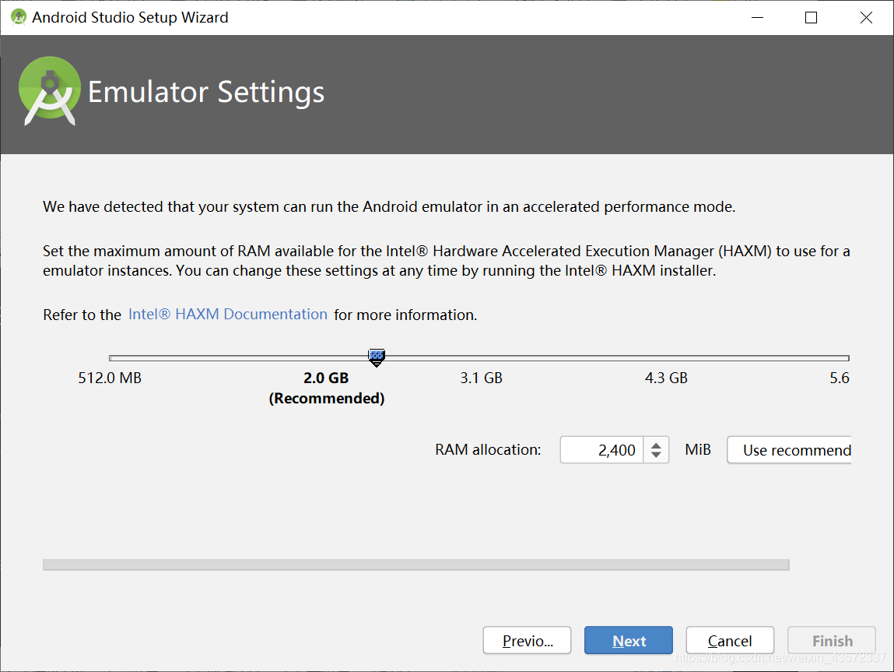
Task: Minimize the Setup Wizard window
Action: point(757,18)
